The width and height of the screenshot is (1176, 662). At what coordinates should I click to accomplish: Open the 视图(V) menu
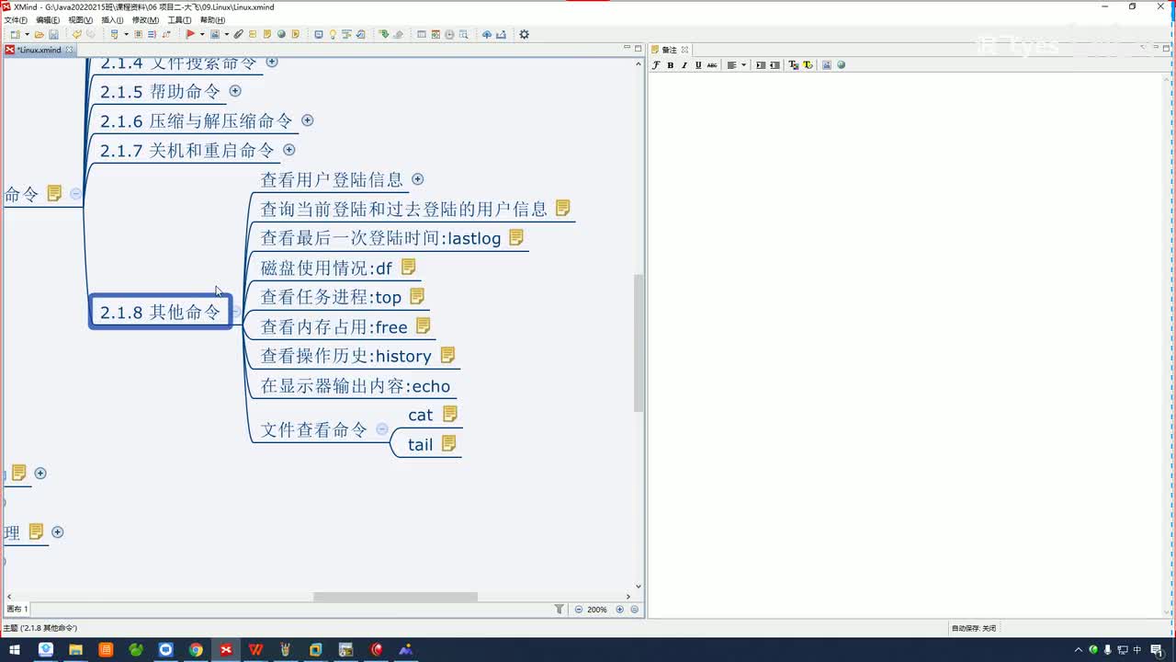(81, 19)
